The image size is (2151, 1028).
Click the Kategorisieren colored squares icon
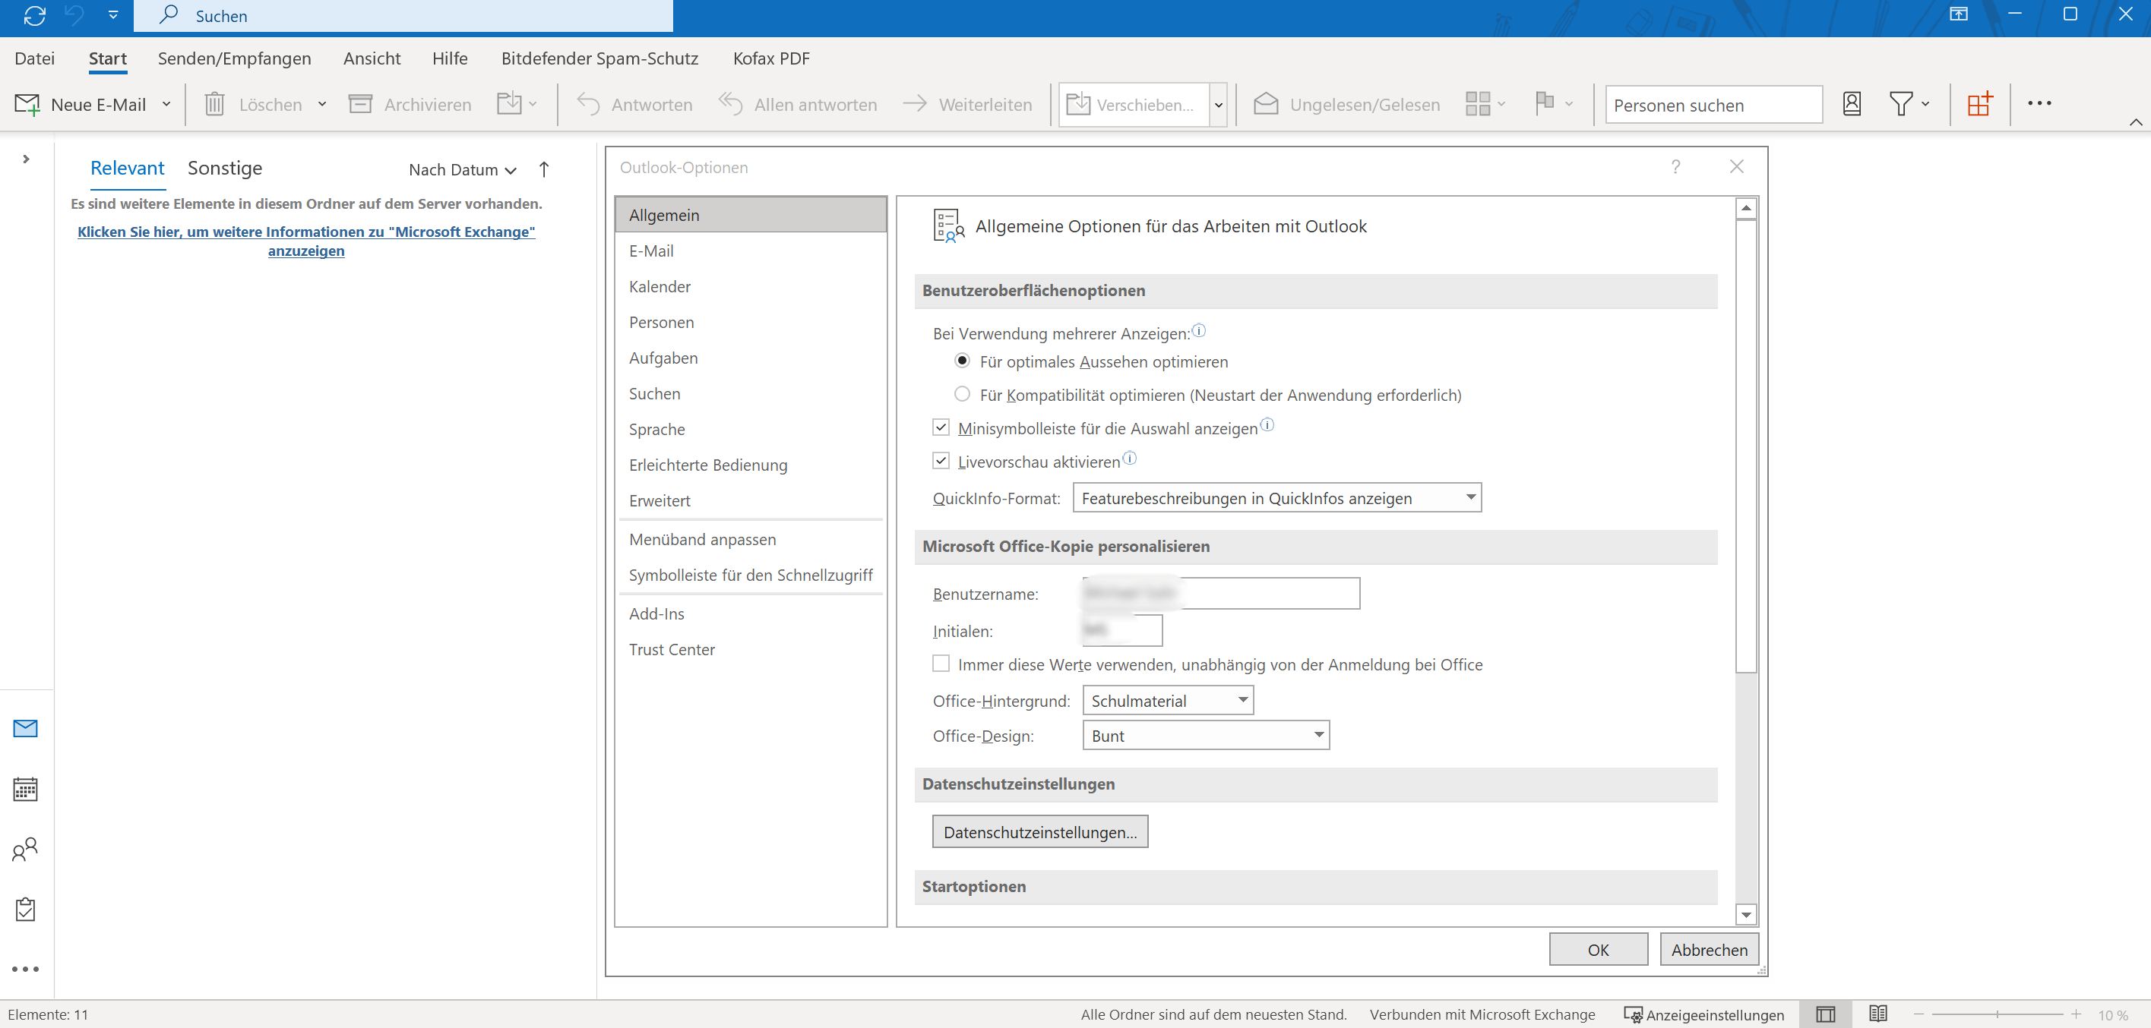(1477, 103)
